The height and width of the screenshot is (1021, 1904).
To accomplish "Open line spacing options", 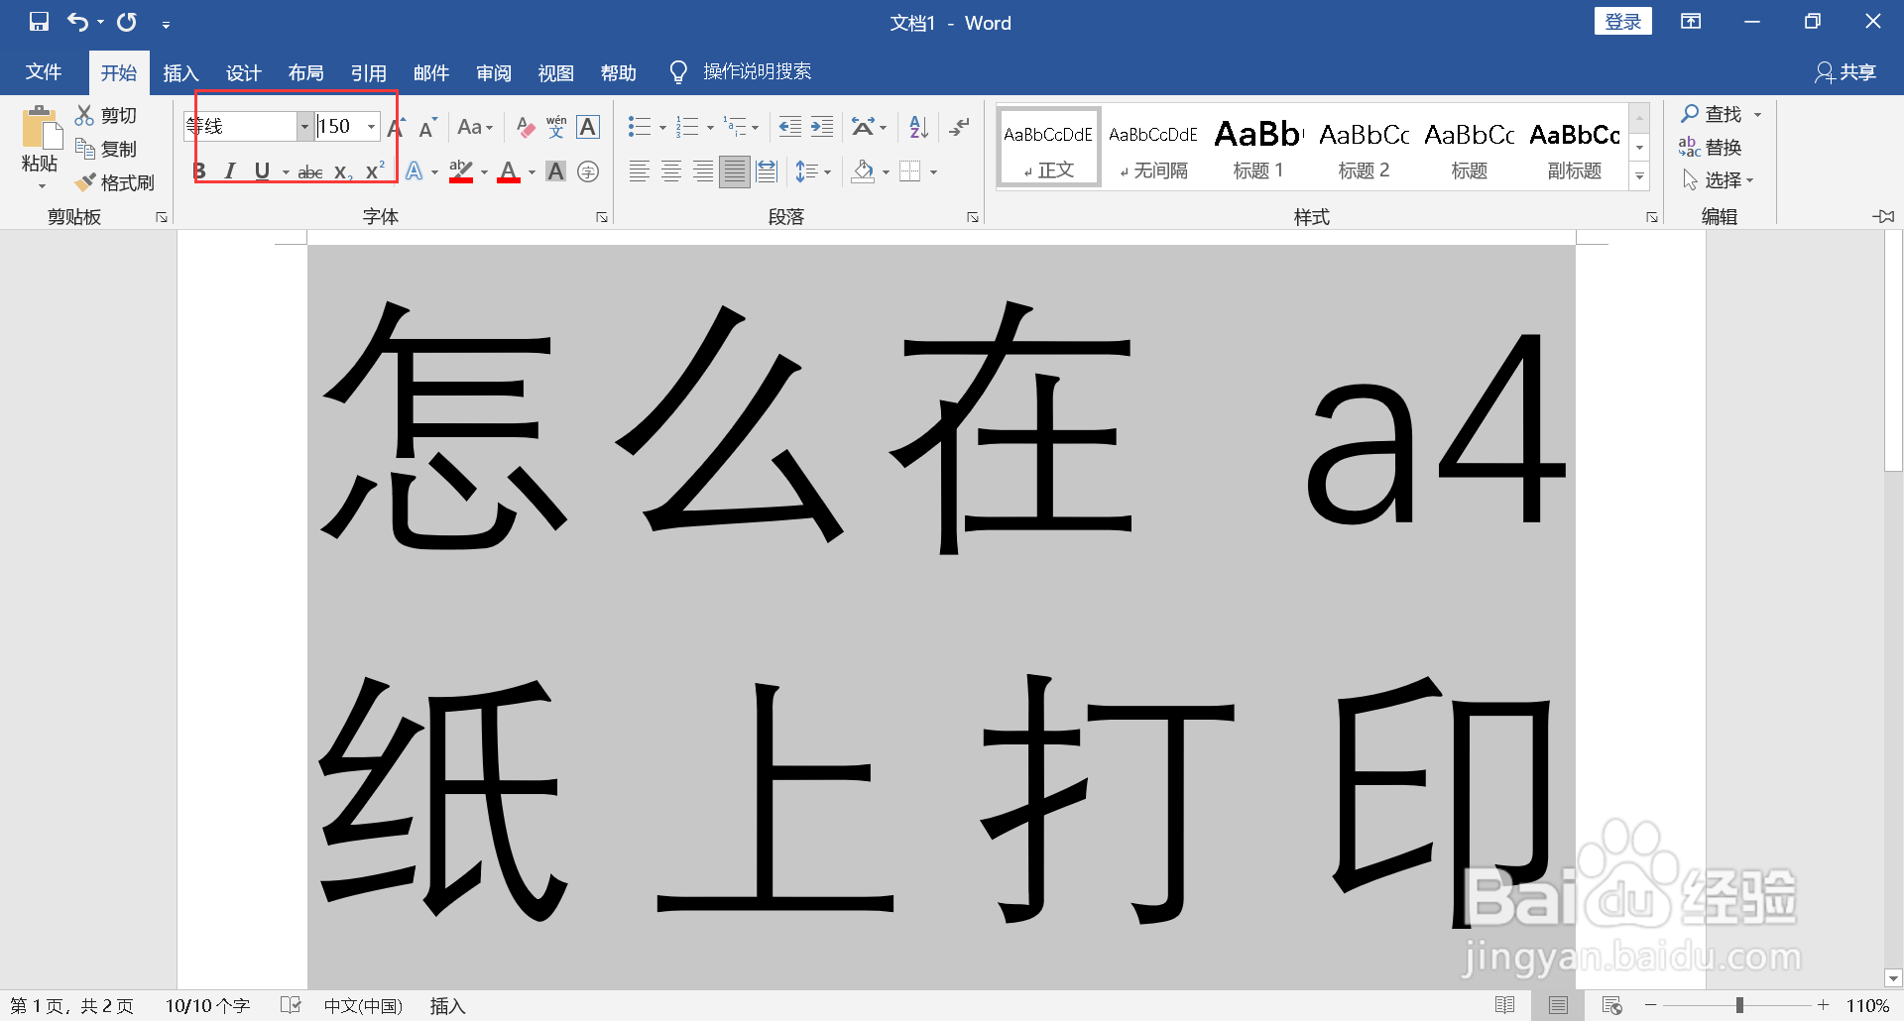I will [x=813, y=171].
